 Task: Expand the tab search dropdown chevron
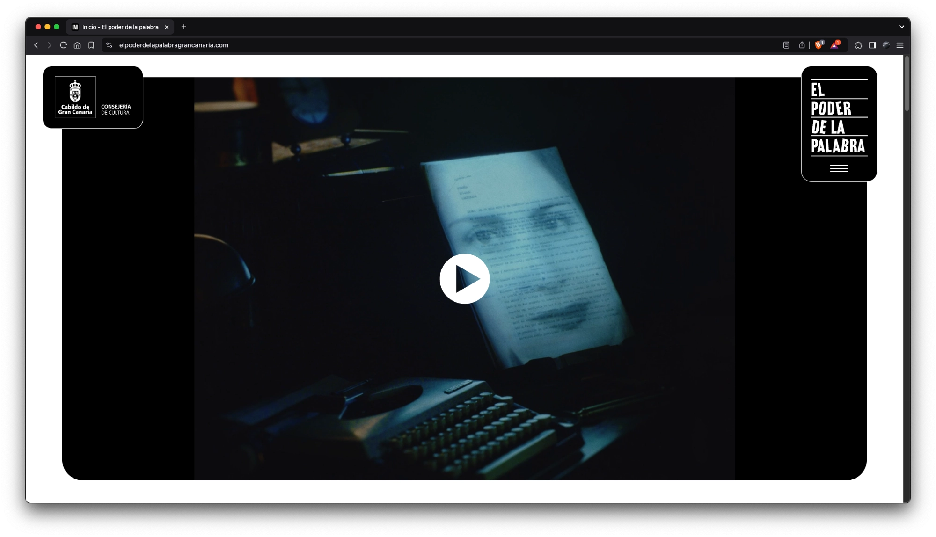[x=901, y=27]
